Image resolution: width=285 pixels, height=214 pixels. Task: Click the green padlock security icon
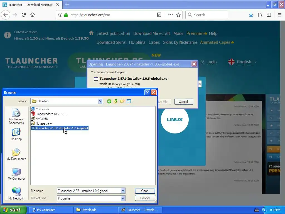(x=66, y=15)
